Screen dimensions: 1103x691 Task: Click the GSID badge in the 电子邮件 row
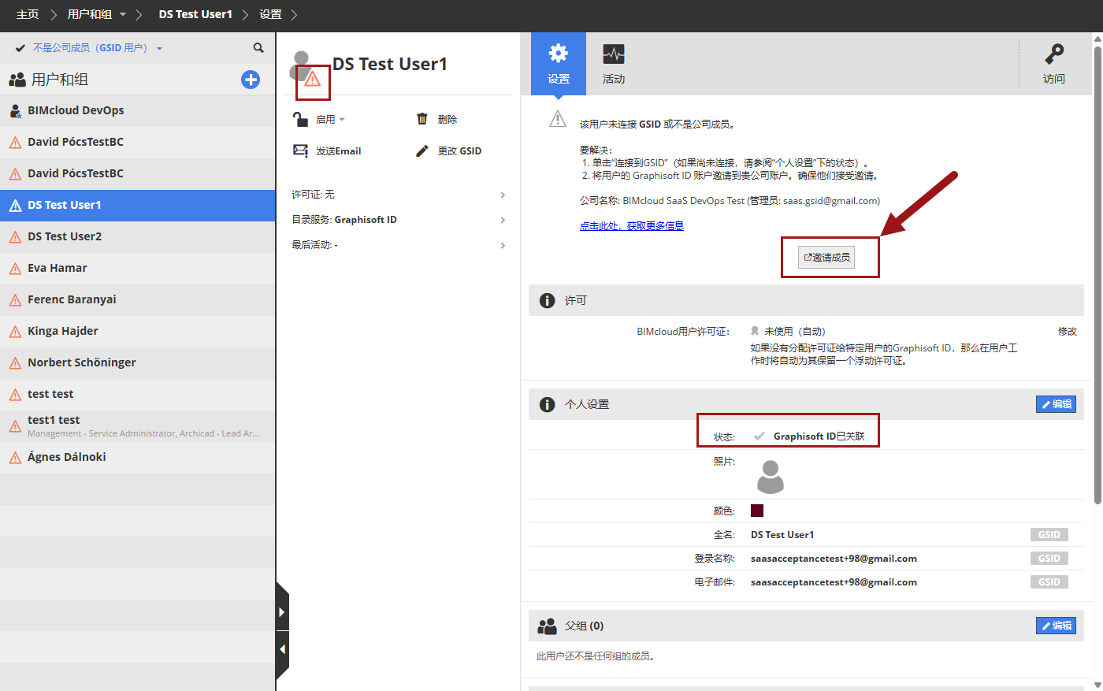pos(1049,582)
